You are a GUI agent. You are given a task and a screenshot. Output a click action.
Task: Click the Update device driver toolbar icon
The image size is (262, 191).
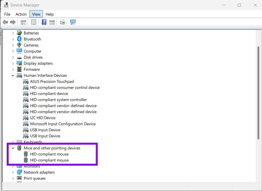tap(62, 22)
